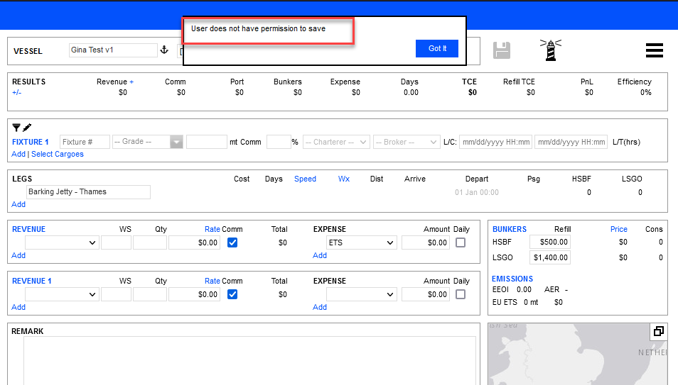Open the ETS expense type dropdown
This screenshot has height=385, width=678.
click(x=361, y=243)
